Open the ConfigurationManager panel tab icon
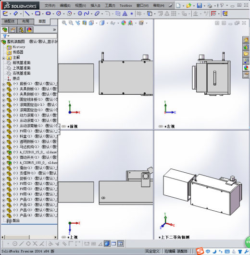The image size is (250, 255). pos(21,30)
